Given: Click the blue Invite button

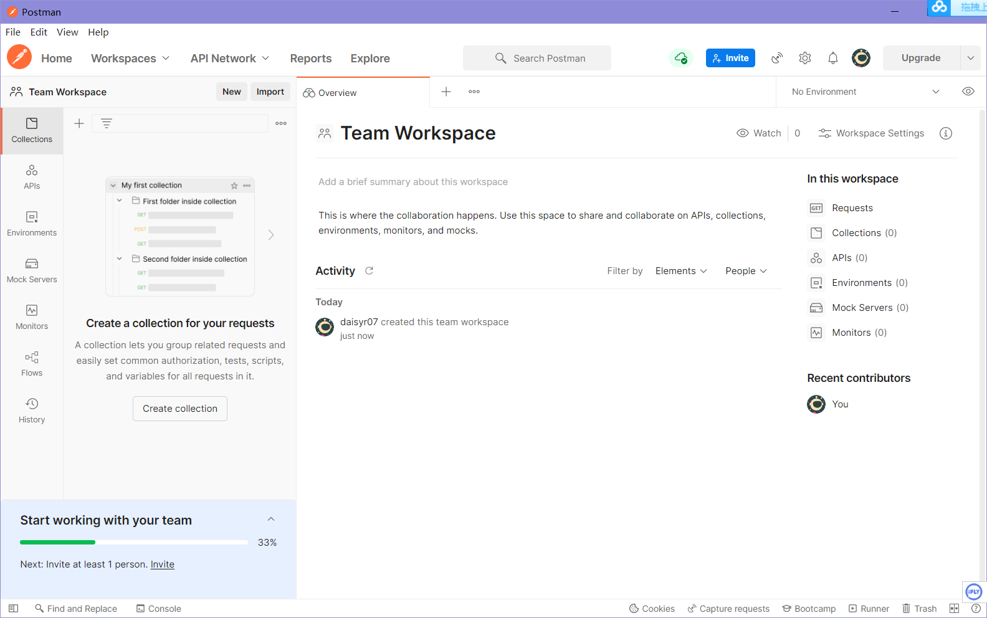Looking at the screenshot, I should pos(730,58).
